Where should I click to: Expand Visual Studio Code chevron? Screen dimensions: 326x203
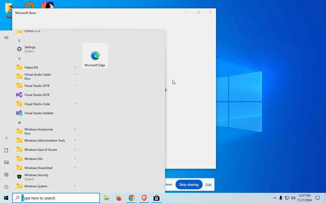(x=75, y=104)
